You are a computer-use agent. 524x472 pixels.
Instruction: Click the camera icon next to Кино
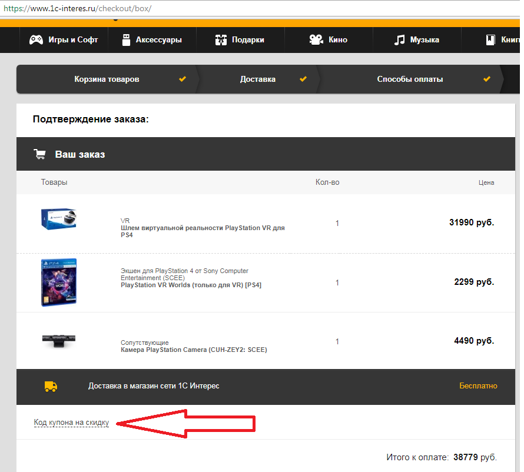[316, 40]
